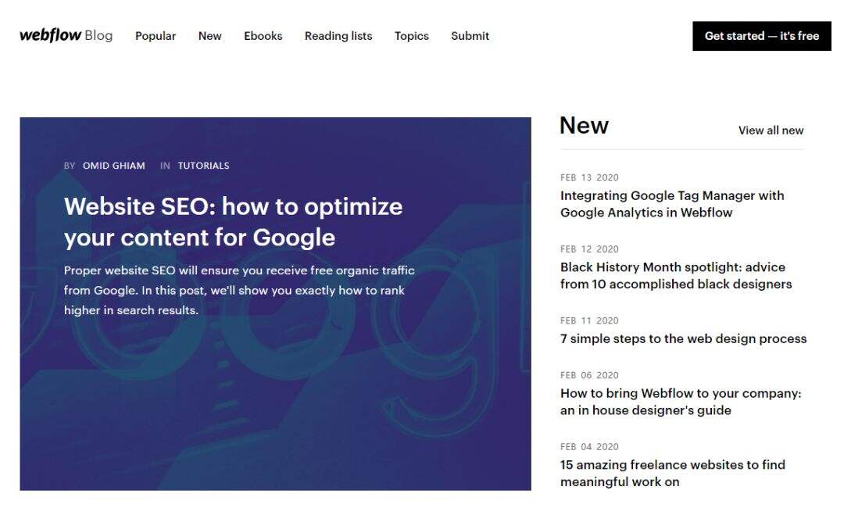Screen dimensions: 844x526
Task: Click the featured post description text
Action: 239,290
